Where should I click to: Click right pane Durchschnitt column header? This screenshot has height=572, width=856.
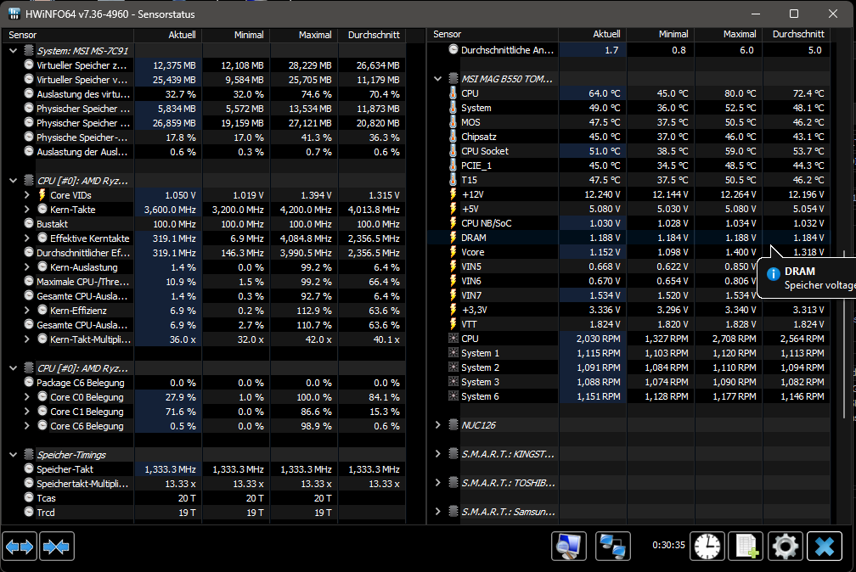point(796,34)
